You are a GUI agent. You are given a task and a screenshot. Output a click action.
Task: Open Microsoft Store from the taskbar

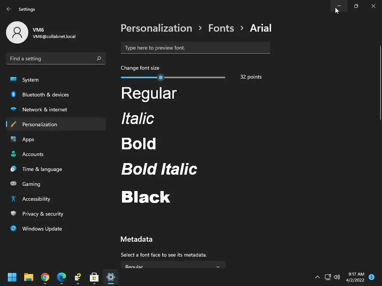[94, 277]
